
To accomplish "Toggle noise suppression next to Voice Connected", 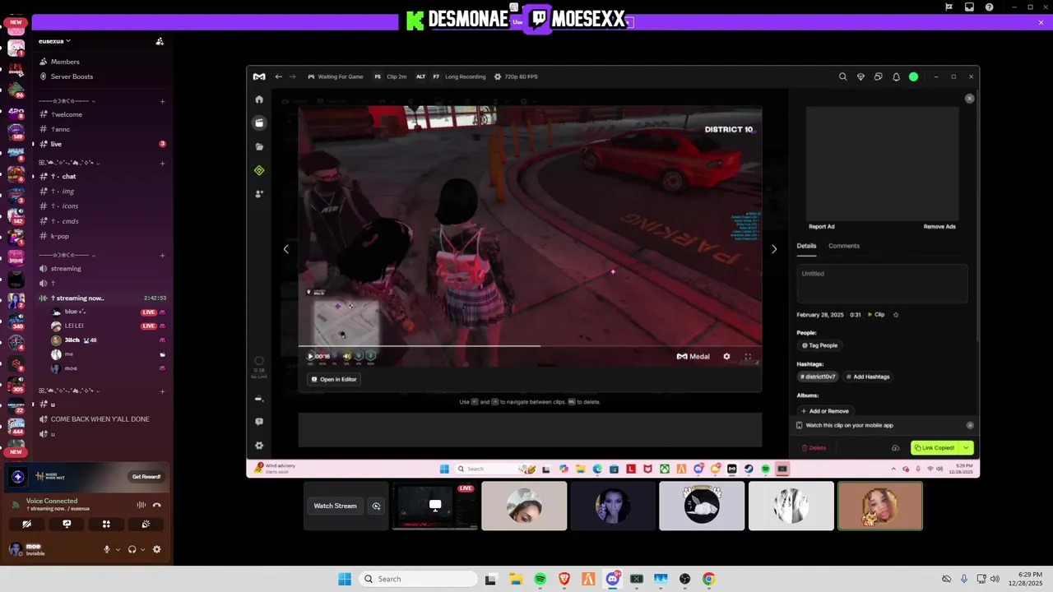I will click(141, 505).
